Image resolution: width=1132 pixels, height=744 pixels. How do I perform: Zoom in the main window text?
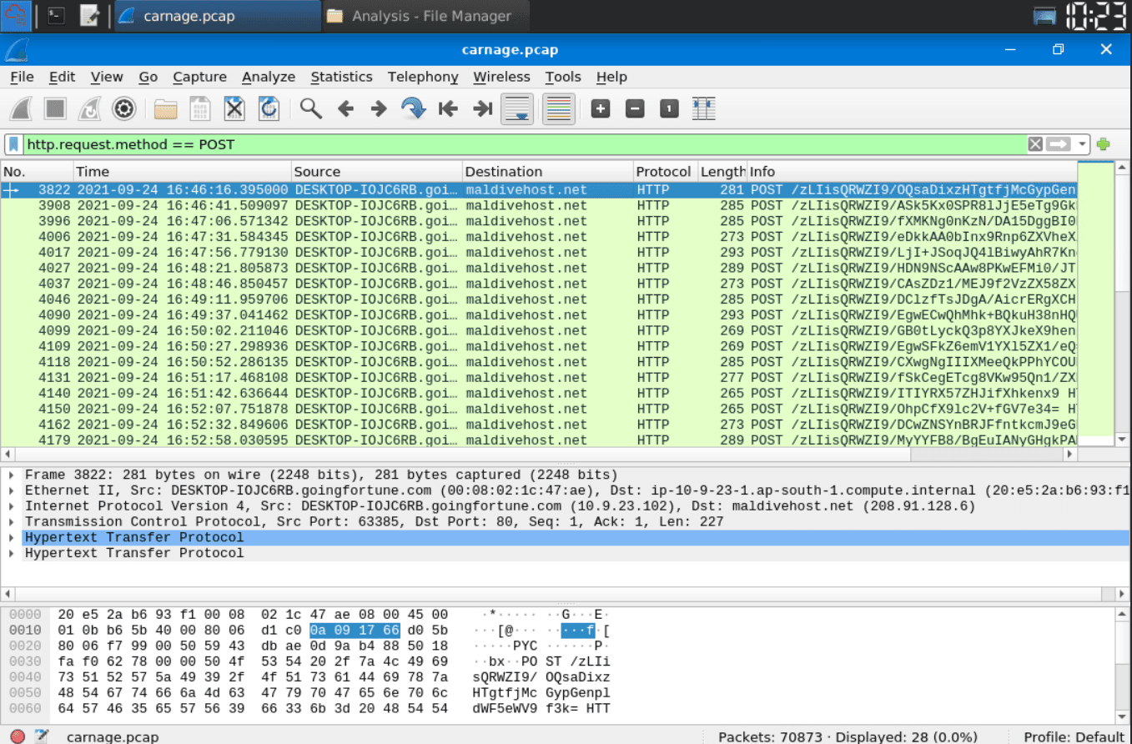click(x=601, y=108)
